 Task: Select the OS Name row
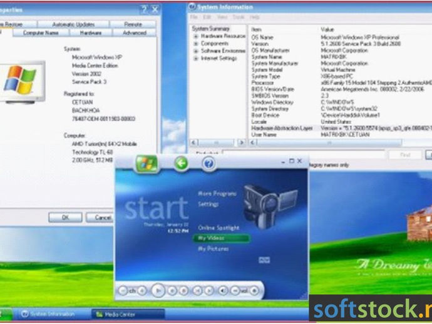pyautogui.click(x=341, y=37)
